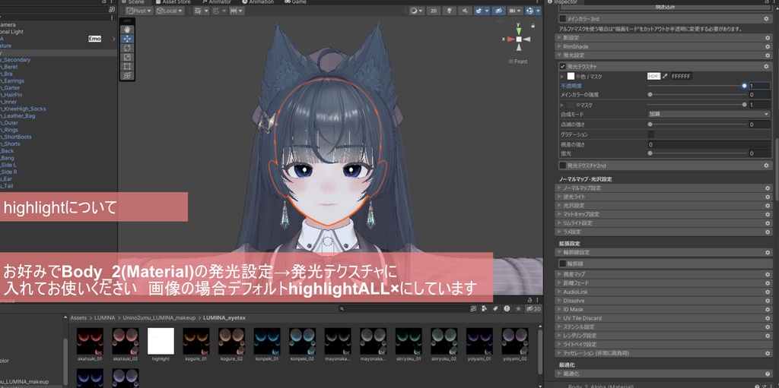The width and height of the screenshot is (779, 388).
Task: Click the red X axis cone on gizmo
Action: coord(510,39)
